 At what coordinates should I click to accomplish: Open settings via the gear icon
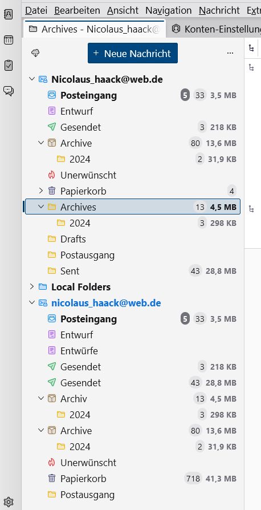coord(8,502)
